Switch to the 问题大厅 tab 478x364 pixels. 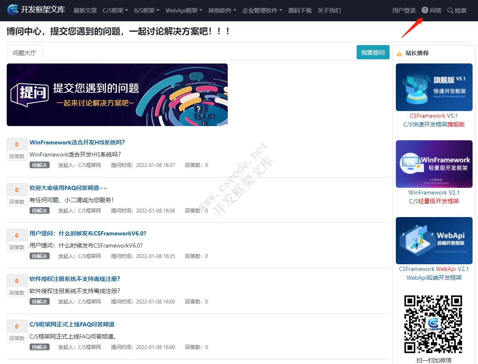(x=24, y=53)
